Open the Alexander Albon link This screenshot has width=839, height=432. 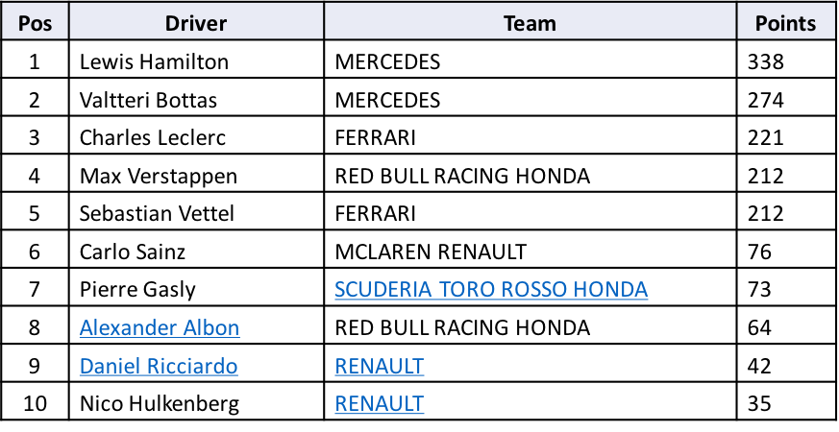pos(160,327)
